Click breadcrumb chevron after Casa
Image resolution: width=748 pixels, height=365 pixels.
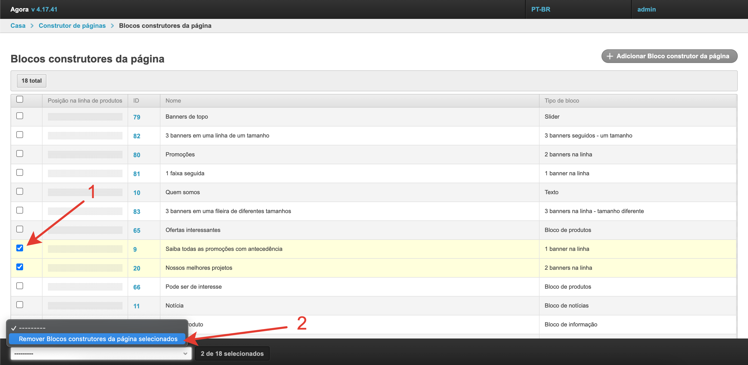tap(32, 26)
